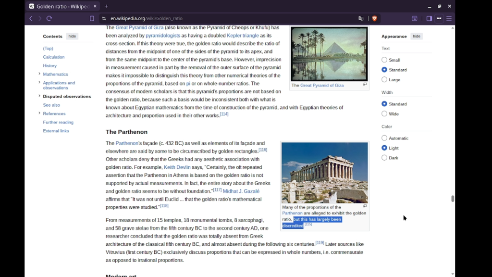492x277 pixels.
Task: Open the browser hamburger menu
Action: pos(449,19)
